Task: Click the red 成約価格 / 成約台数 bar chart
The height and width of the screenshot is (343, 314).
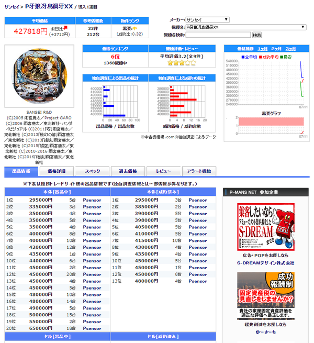Action: 182,104
